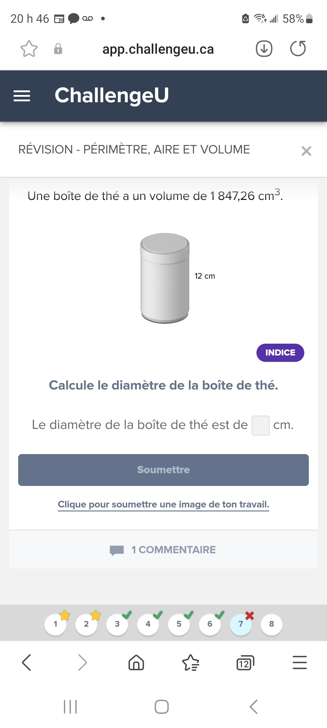Tap the Android recent apps button
The height and width of the screenshot is (728, 327).
coord(70,707)
